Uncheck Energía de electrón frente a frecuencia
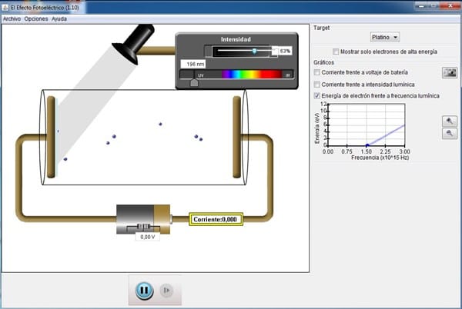Image resolution: width=462 pixels, height=309 pixels. point(318,96)
